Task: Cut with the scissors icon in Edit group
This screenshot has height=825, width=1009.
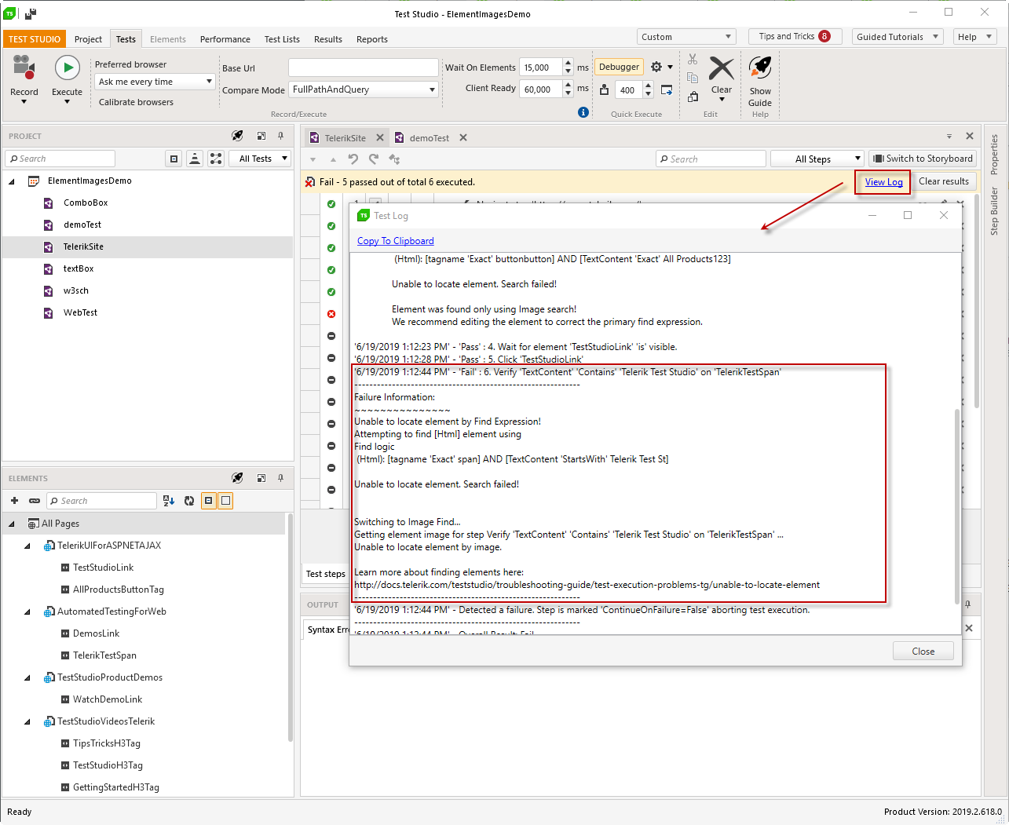Action: (x=693, y=59)
